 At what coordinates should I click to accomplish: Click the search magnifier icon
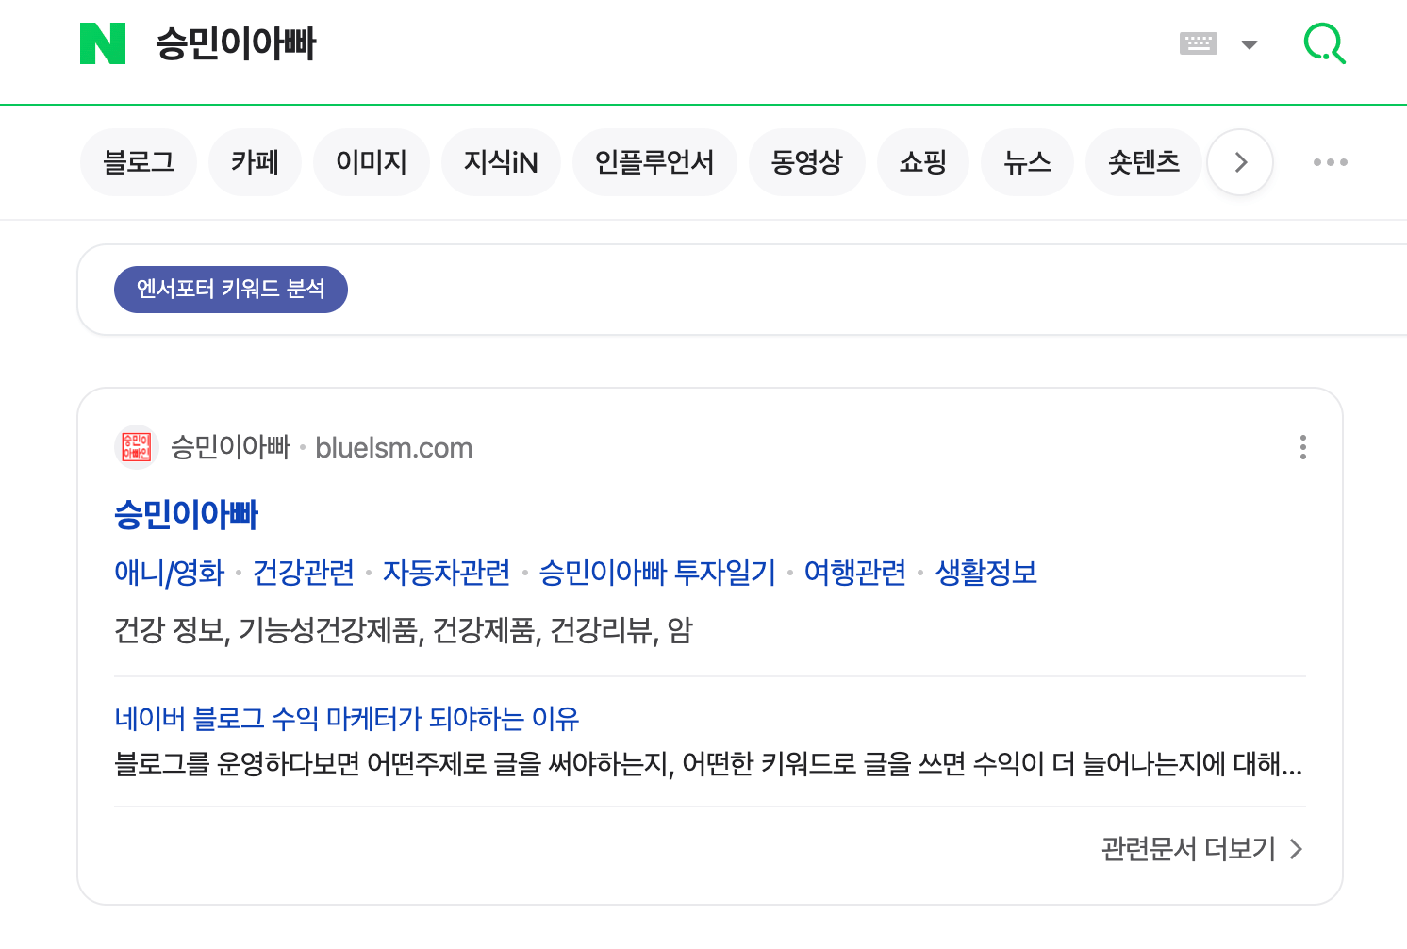pos(1325,43)
